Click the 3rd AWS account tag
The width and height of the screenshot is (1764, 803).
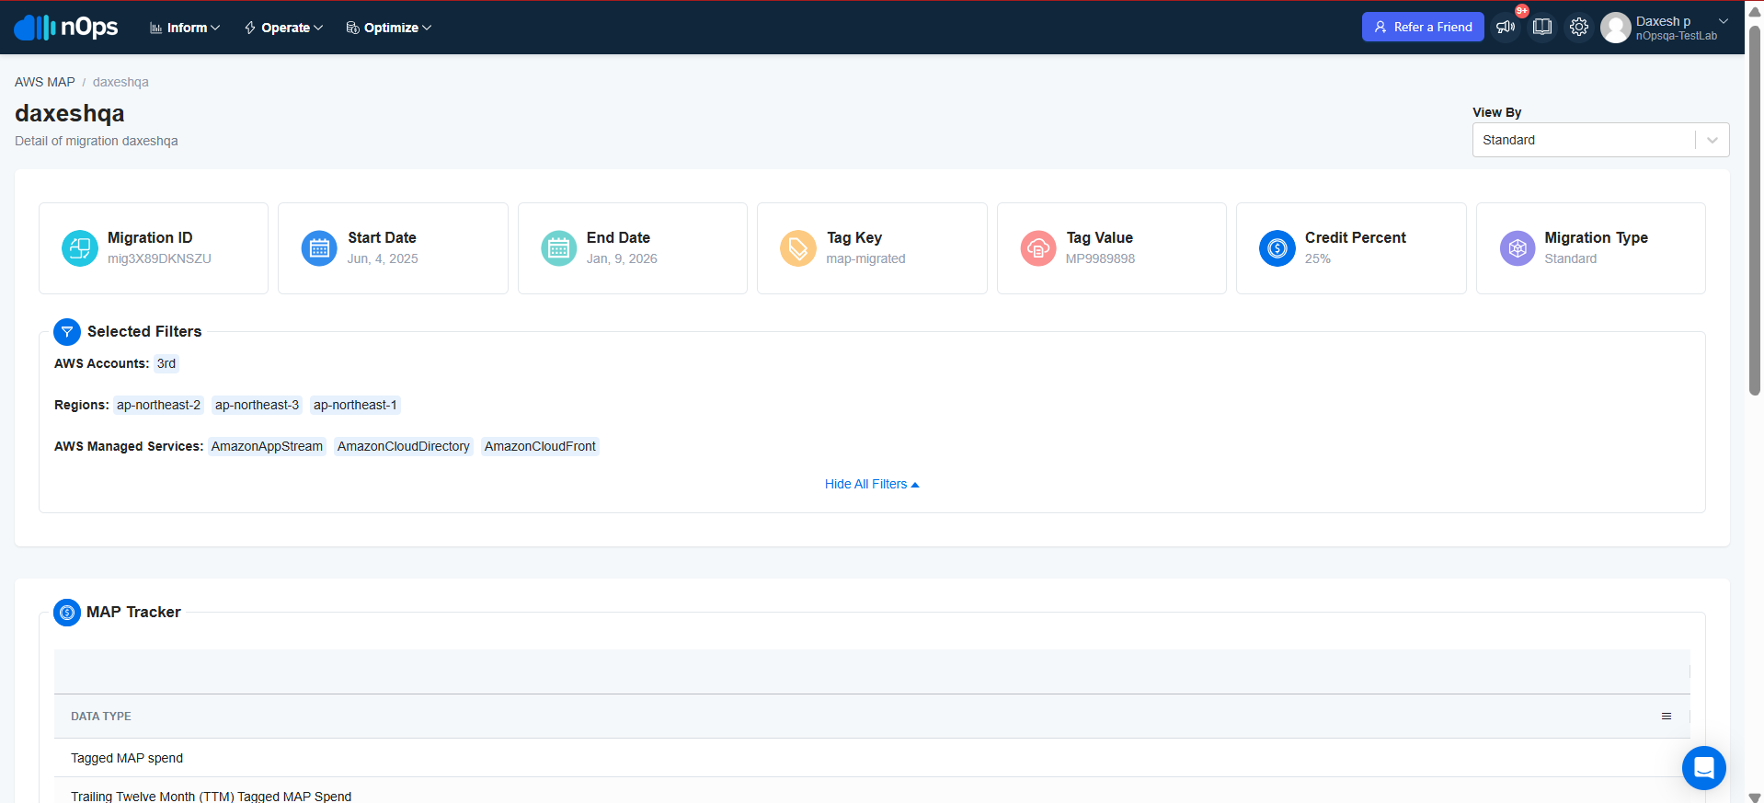coord(166,363)
